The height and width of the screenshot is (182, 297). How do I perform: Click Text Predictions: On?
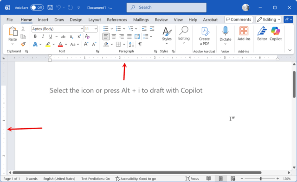pos(96,179)
